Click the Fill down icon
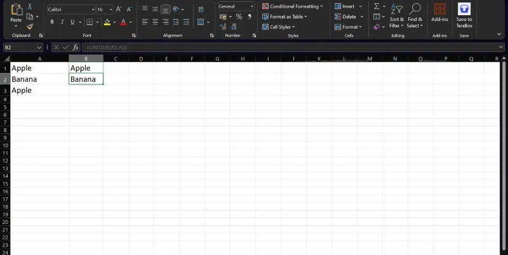Viewport: 508px width, 255px height. [377, 16]
